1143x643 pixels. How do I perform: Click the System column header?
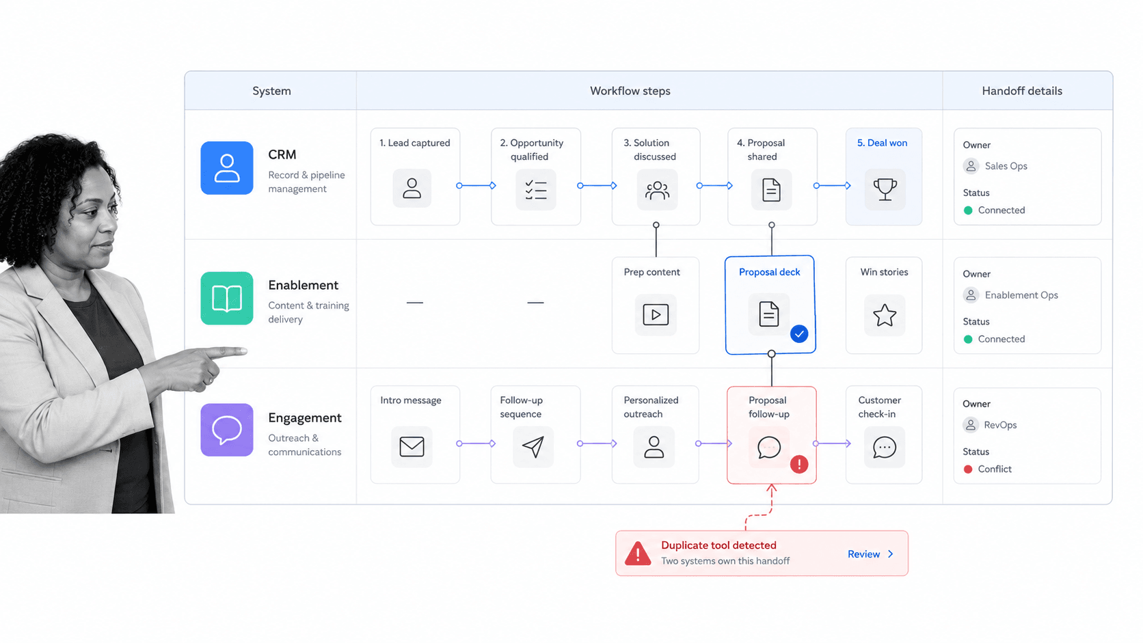(271, 91)
